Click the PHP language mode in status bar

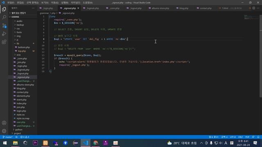click(247, 137)
